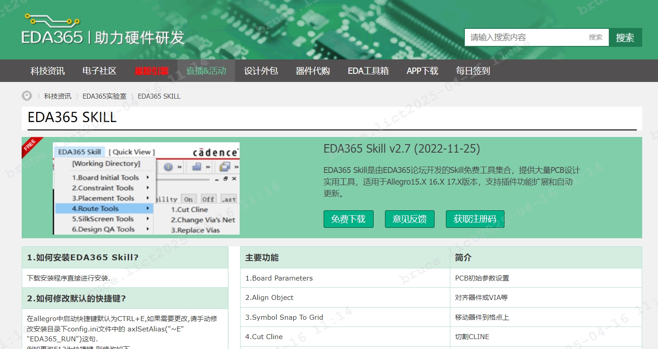Click the PCB初始参数设置 description cell
The width and height of the screenshot is (658, 349).
546,278
